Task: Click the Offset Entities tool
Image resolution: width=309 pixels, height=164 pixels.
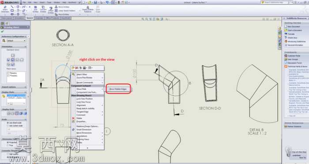Action: 51,10
